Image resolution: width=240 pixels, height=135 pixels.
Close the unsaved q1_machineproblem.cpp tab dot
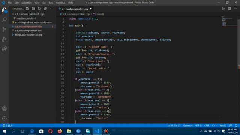tap(91, 9)
